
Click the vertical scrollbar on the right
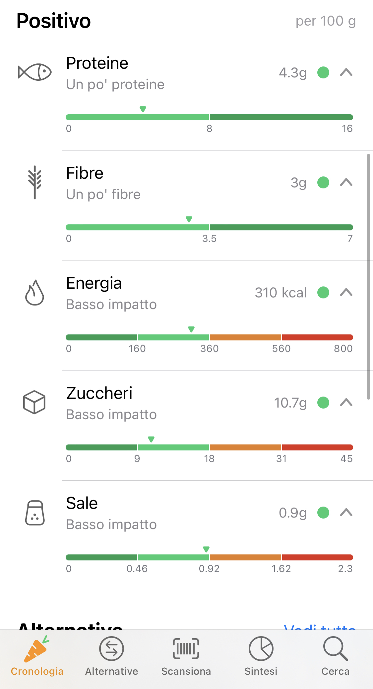click(368, 276)
